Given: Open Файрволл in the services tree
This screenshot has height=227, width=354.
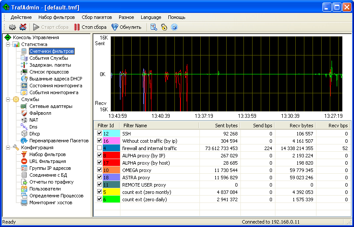Looking at the screenshot, I should click(x=40, y=113).
